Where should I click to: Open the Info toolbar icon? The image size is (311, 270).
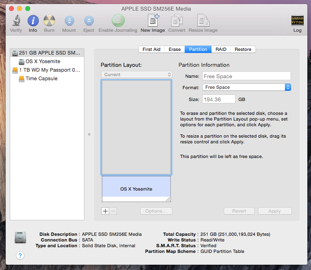(33, 21)
